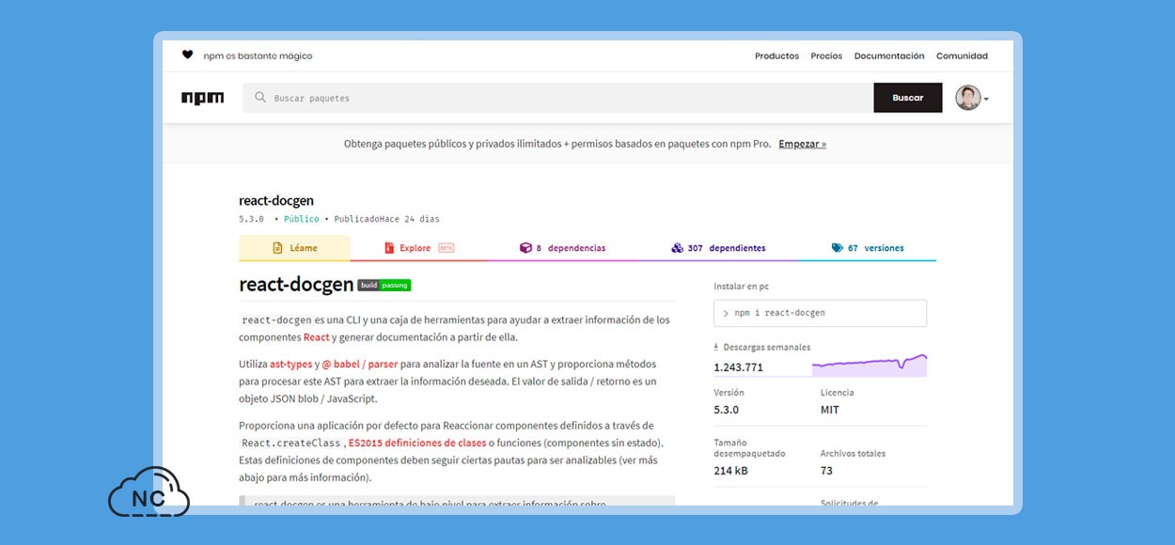The image size is (1175, 545).
Task: Click the Explore file icon
Action: pyautogui.click(x=389, y=248)
